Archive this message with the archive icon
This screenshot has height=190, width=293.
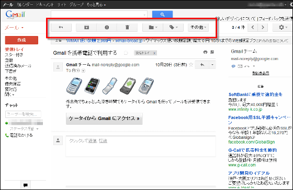pyautogui.click(x=86, y=28)
